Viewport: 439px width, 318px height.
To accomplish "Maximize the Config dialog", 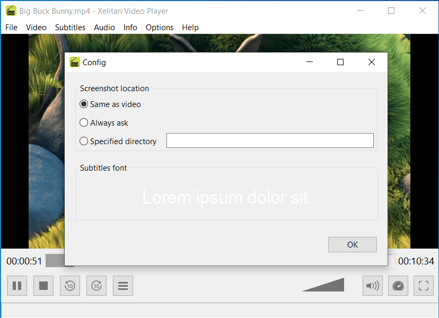I will [x=340, y=62].
